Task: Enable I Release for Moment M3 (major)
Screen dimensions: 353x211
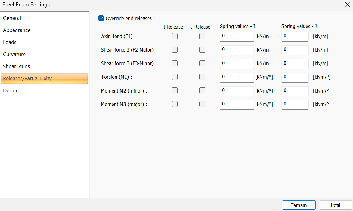Action: 175,104
